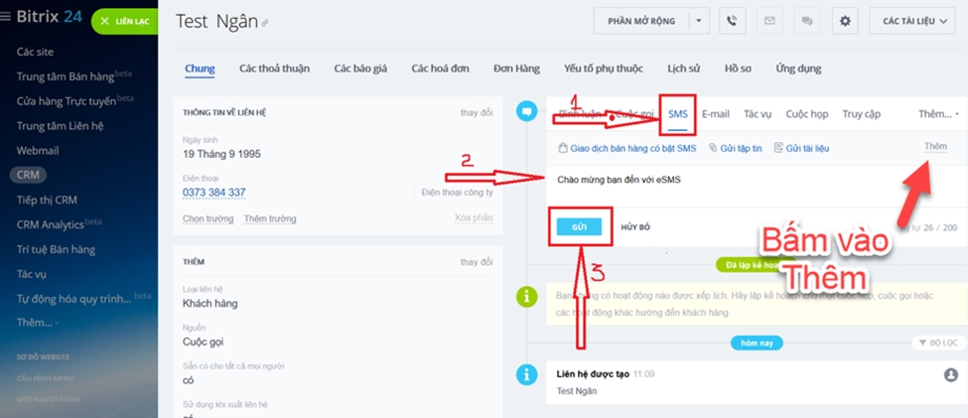
Task: Open the settings gear icon
Action: 845,21
